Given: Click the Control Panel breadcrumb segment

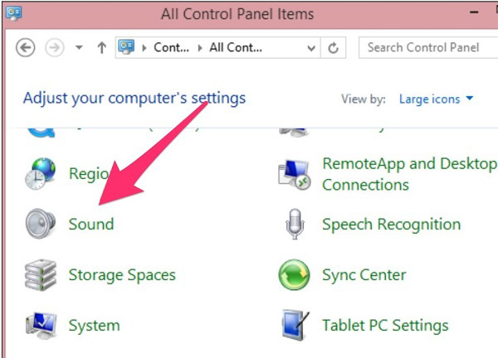Looking at the screenshot, I should click(171, 47).
